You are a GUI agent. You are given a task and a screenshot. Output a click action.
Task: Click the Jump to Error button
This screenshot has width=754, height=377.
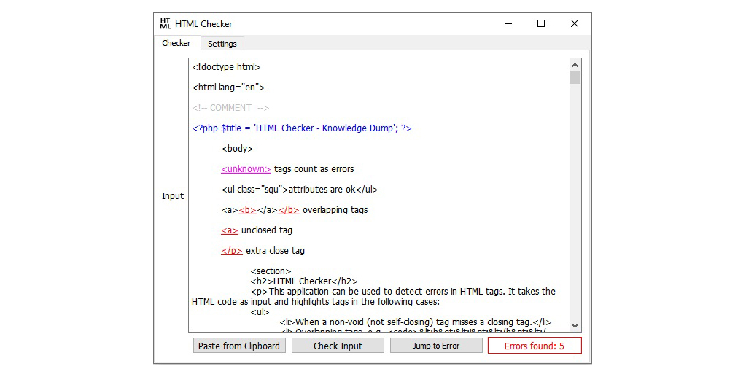[435, 346]
